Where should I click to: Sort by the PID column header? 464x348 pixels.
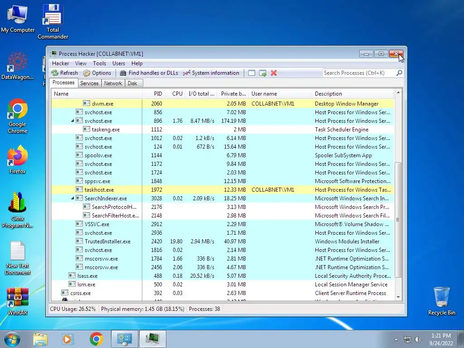click(154, 94)
